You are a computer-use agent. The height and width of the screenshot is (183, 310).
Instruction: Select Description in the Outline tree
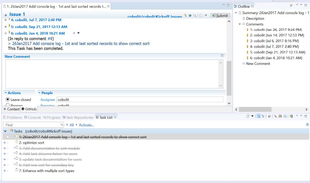tap(255, 18)
